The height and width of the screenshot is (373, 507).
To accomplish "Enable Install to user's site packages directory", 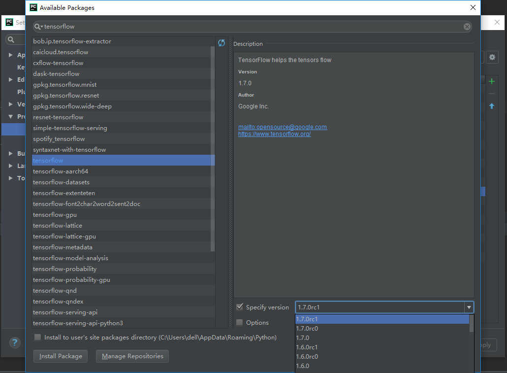I will [38, 338].
